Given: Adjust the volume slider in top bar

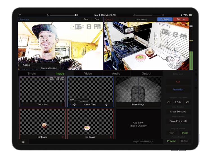Looking at the screenshot, I should click(148, 15).
